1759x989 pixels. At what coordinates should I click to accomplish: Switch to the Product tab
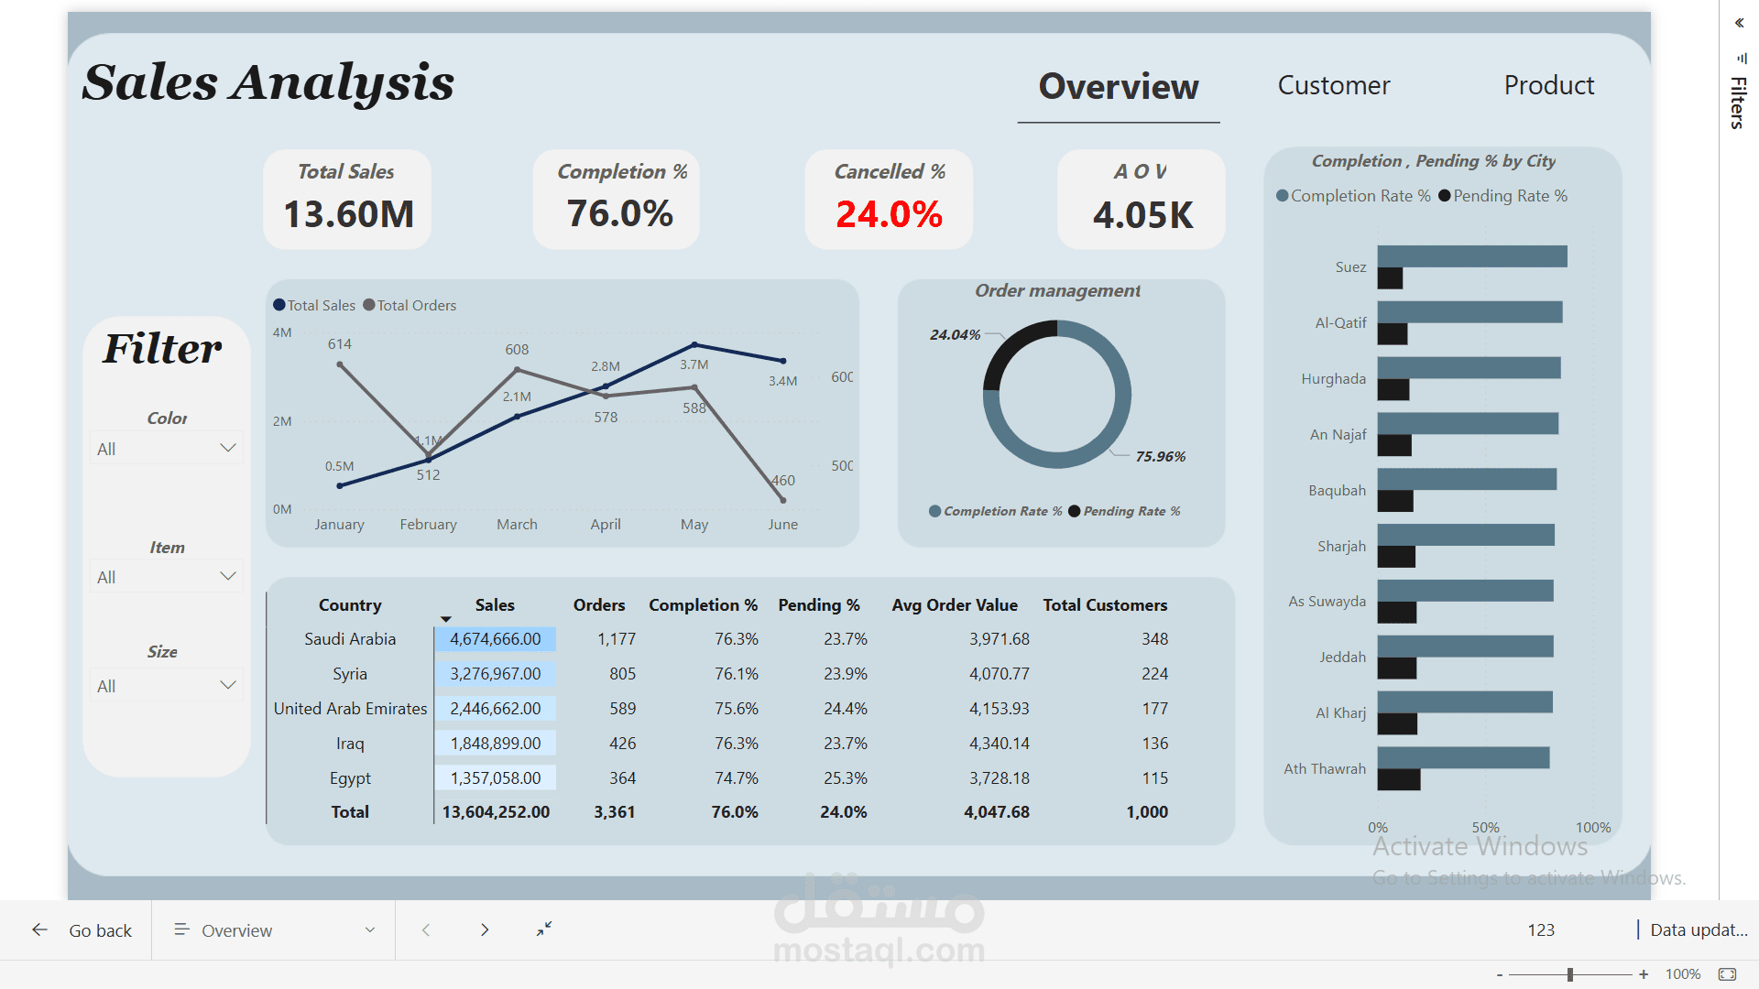(x=1548, y=85)
